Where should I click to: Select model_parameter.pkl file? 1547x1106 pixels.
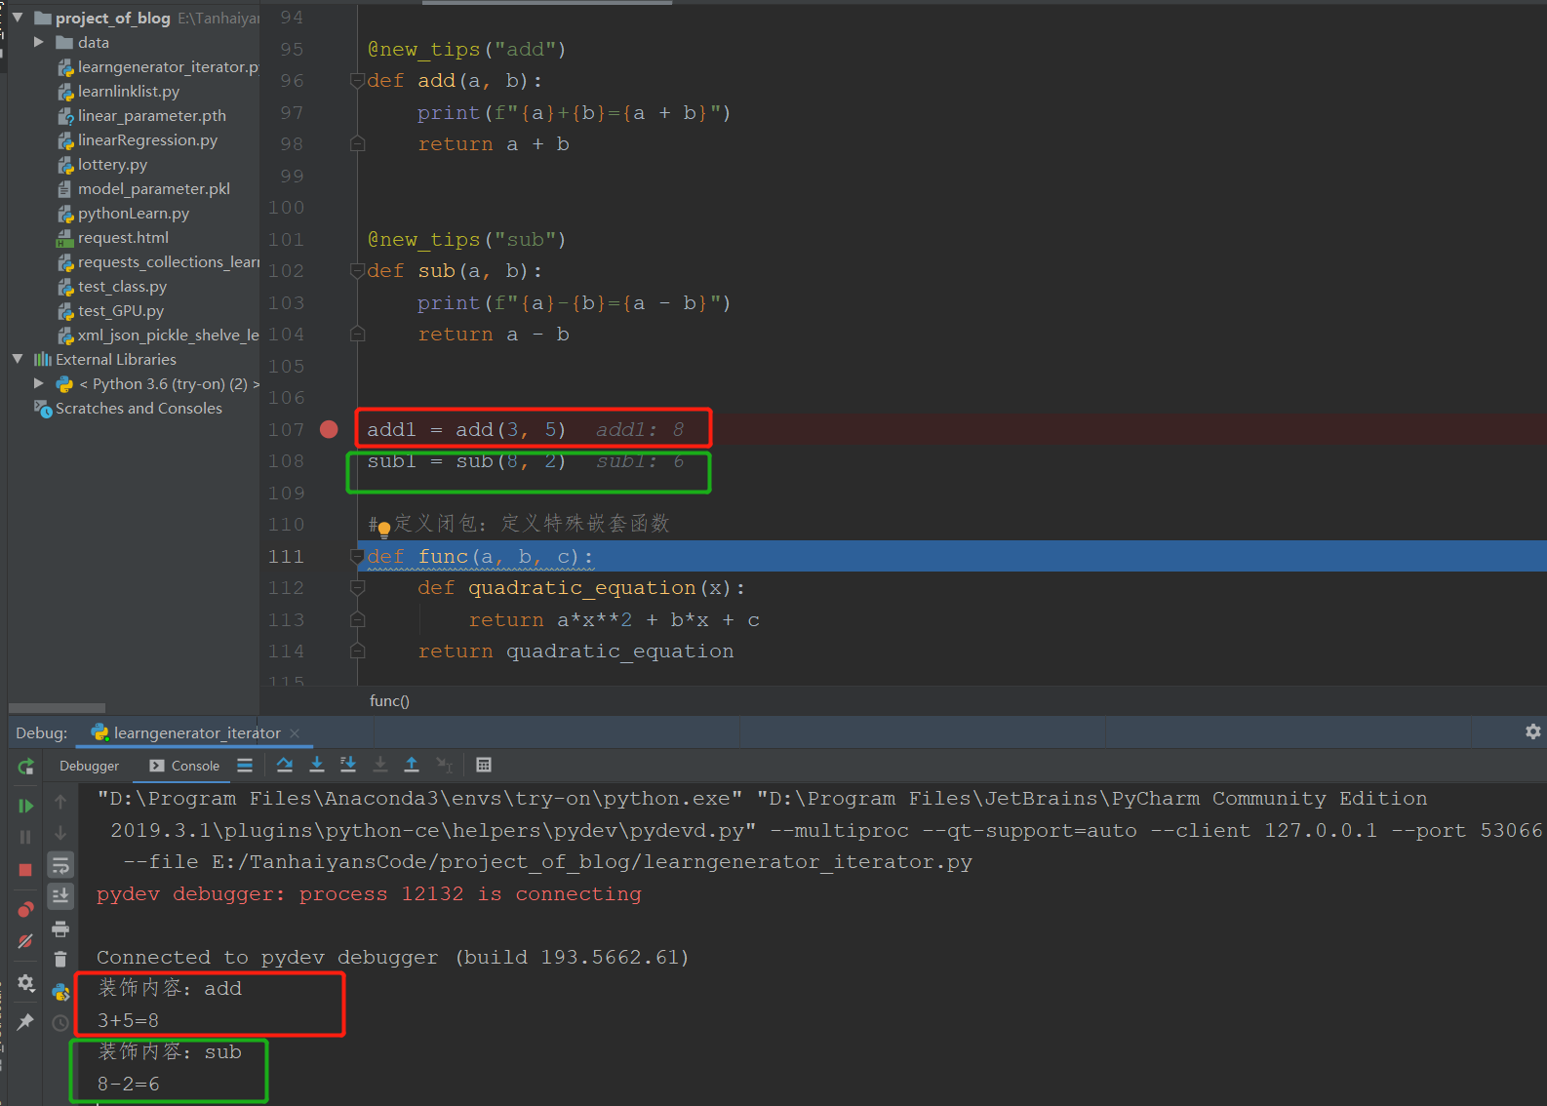pos(143,188)
